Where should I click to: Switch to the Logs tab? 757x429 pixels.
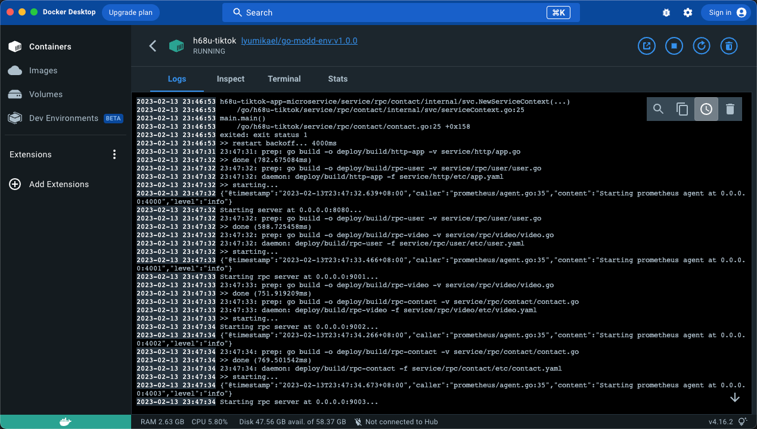[x=177, y=79]
